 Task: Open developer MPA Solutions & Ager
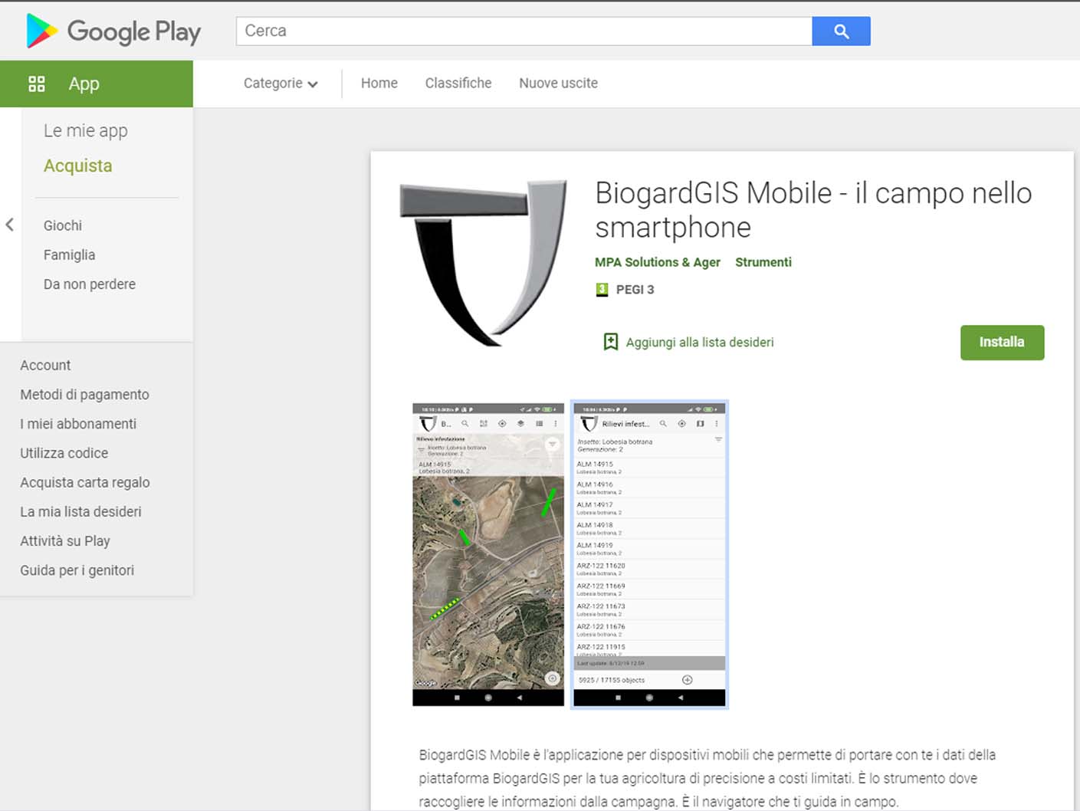pos(658,262)
